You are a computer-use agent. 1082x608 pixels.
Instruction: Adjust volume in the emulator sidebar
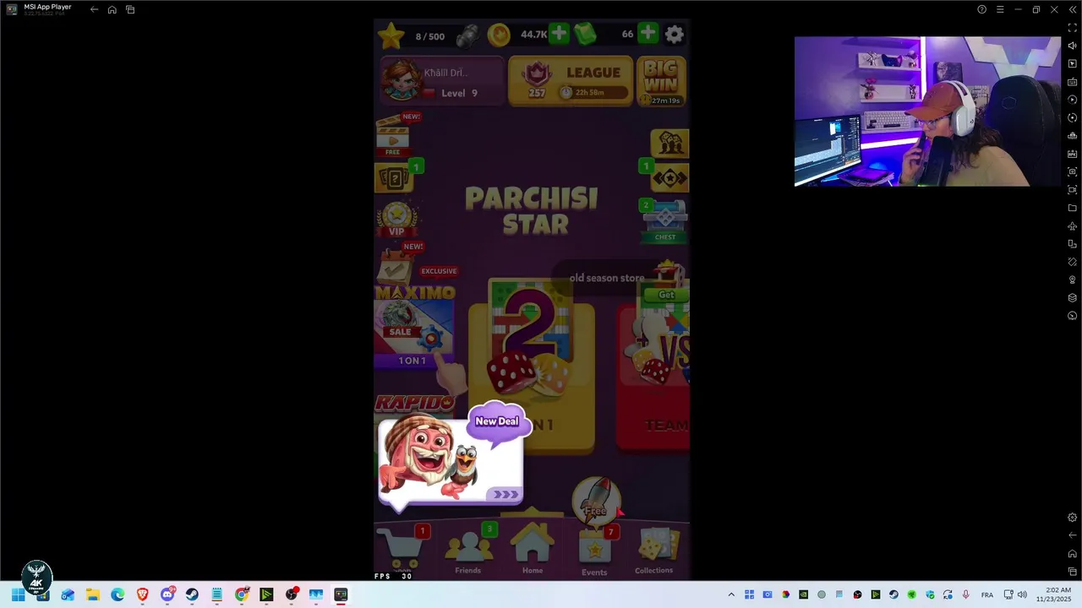click(1073, 46)
